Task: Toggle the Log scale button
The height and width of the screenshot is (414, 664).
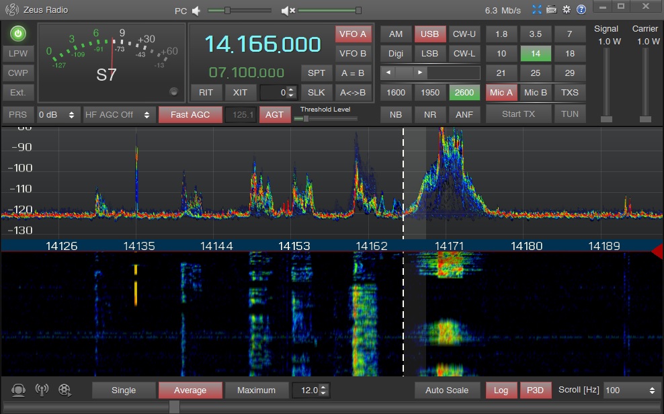Action: click(x=501, y=390)
